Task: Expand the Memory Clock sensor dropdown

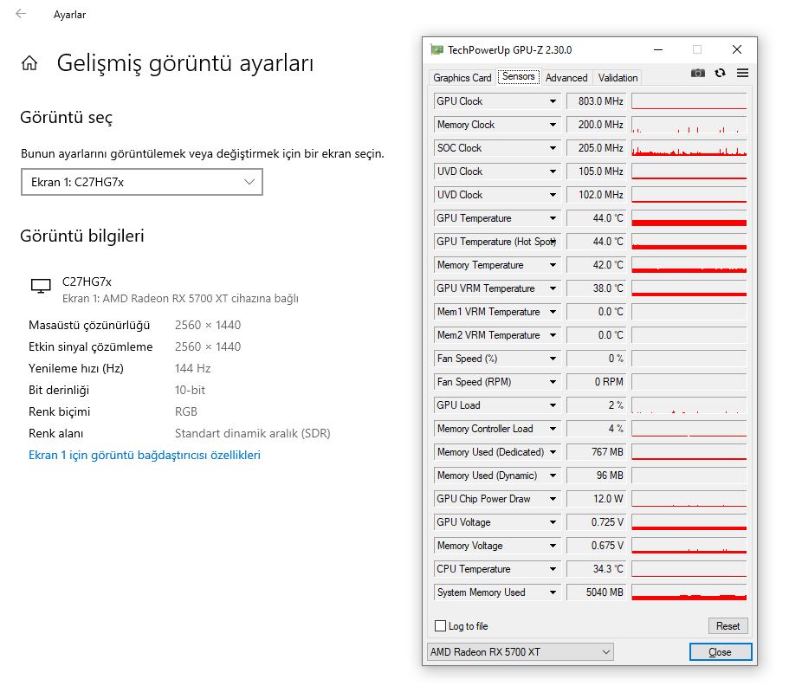Action: tap(553, 125)
